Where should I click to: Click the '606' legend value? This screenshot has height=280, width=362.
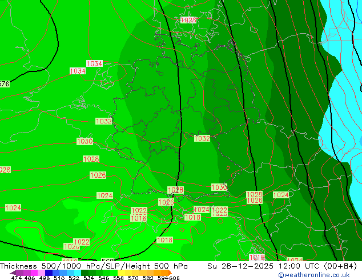click(x=174, y=278)
